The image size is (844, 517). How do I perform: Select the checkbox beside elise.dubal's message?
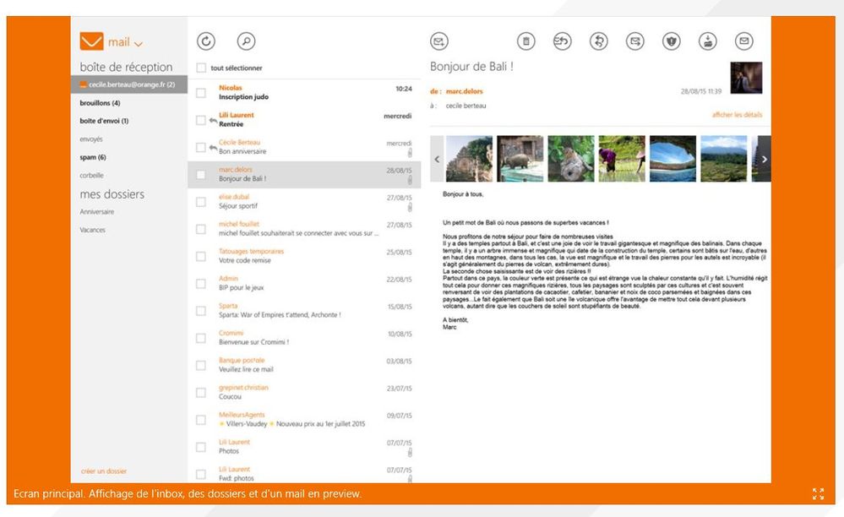point(201,202)
